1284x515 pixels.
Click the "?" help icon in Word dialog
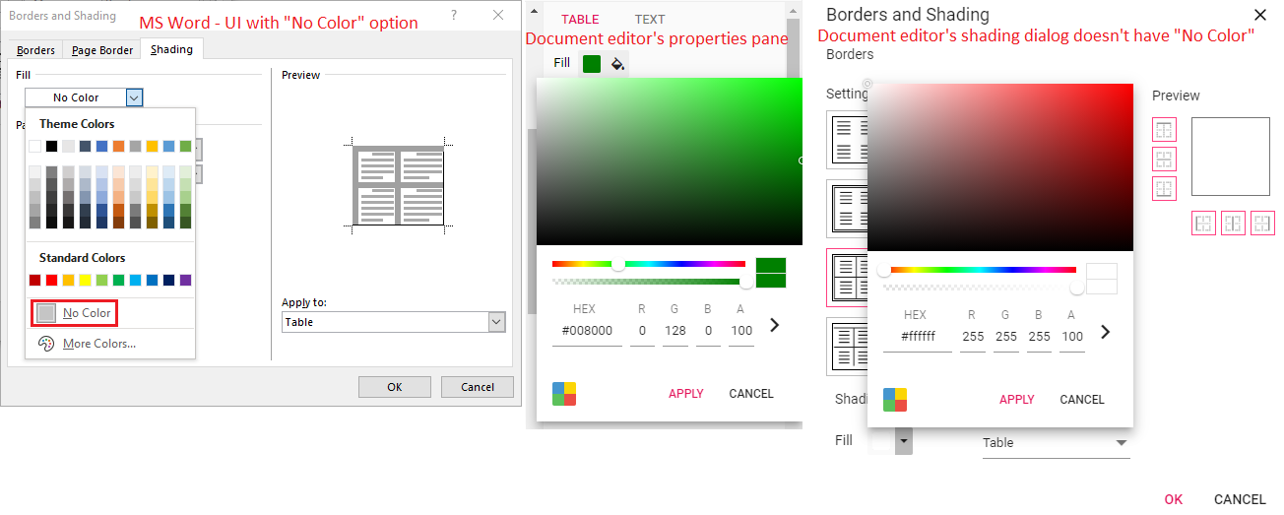coord(454,16)
